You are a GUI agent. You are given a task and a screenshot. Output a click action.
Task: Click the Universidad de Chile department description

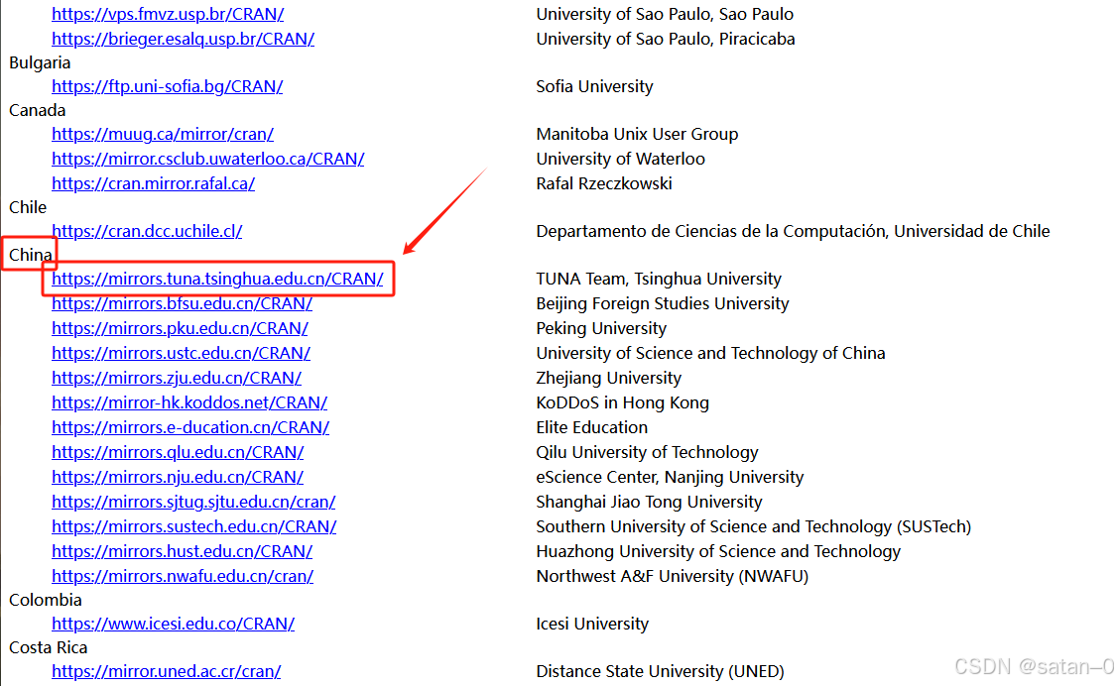[793, 232]
